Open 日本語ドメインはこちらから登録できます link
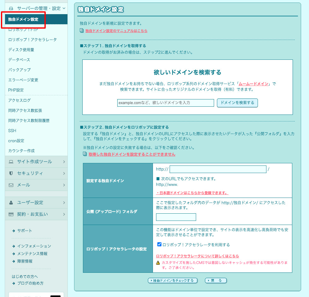 coord(192,193)
